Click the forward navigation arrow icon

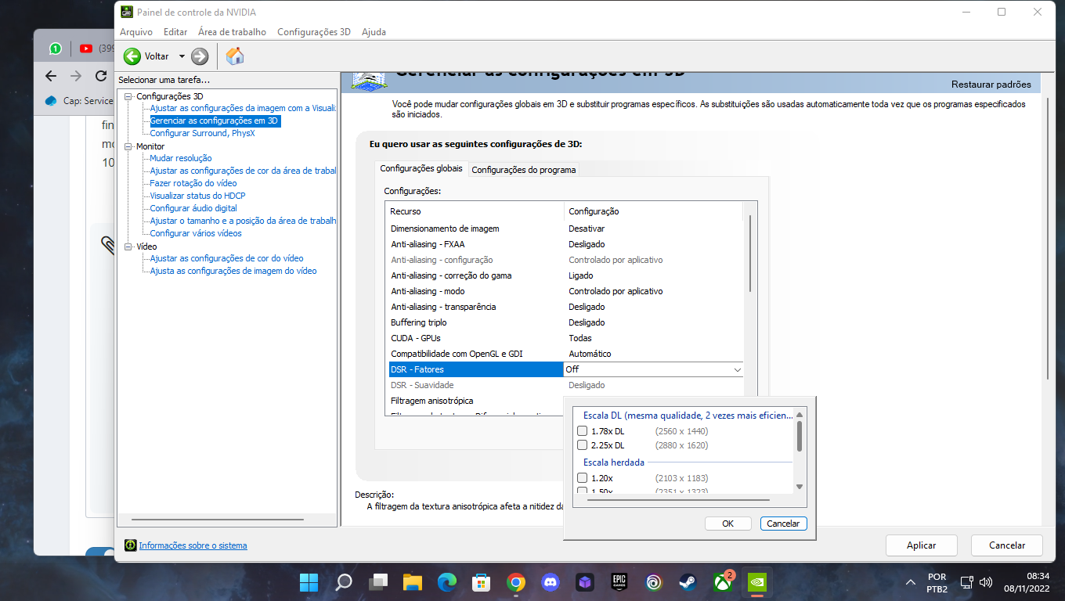tap(200, 56)
